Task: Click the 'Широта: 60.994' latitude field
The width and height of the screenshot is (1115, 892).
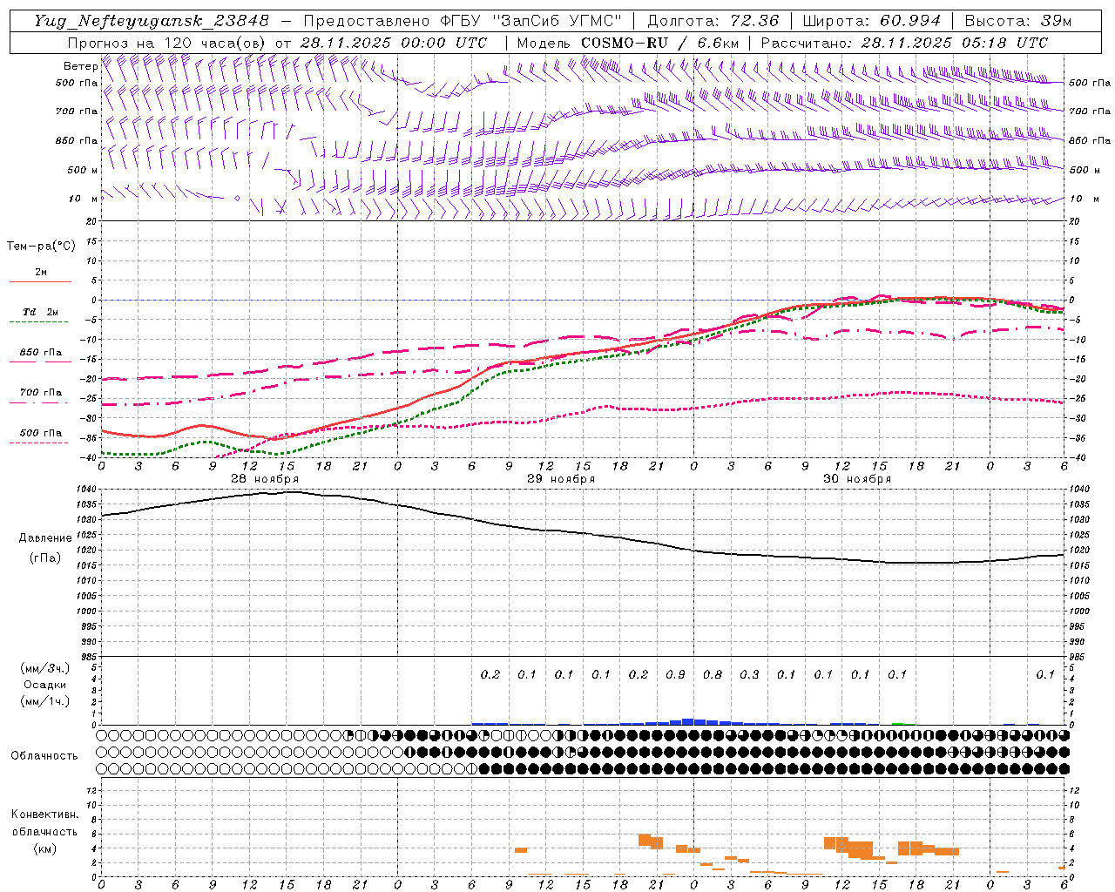Action: (872, 21)
